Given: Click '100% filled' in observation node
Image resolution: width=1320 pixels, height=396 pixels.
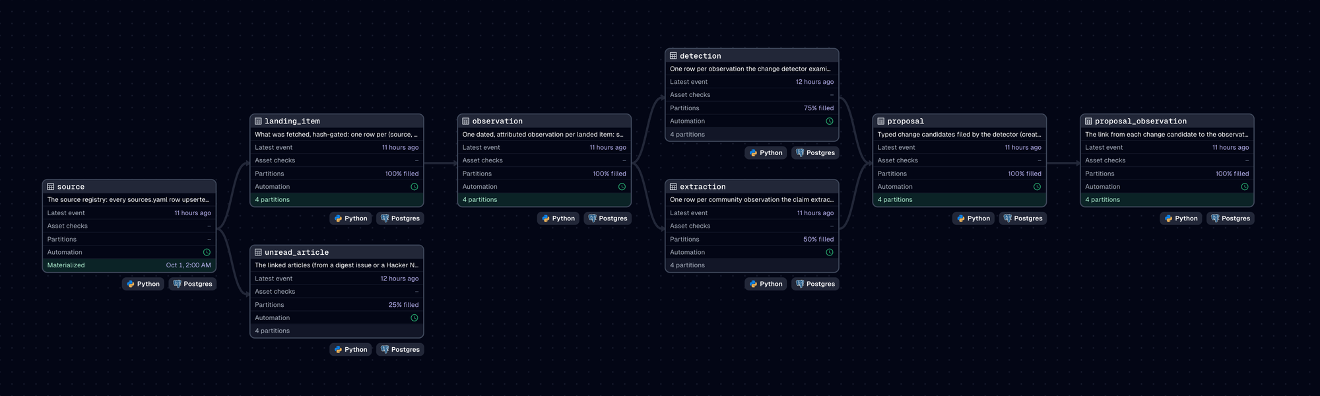Looking at the screenshot, I should pyautogui.click(x=609, y=174).
